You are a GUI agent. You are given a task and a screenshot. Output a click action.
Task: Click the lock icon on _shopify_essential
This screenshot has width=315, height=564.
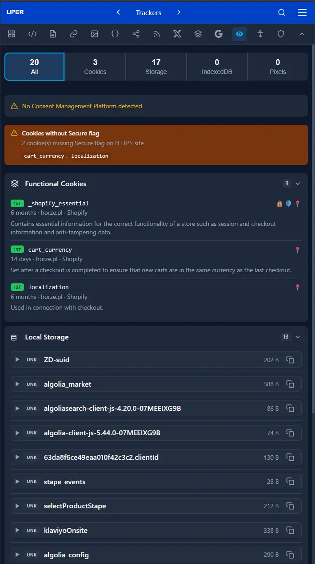(x=280, y=204)
